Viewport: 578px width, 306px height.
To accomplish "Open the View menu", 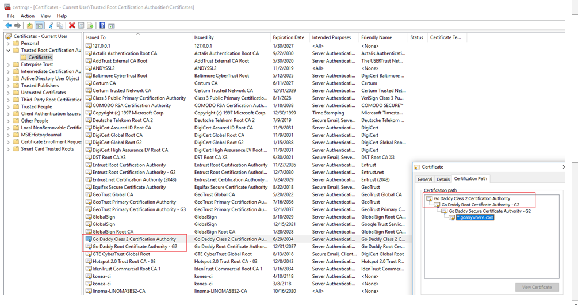I will click(x=45, y=16).
